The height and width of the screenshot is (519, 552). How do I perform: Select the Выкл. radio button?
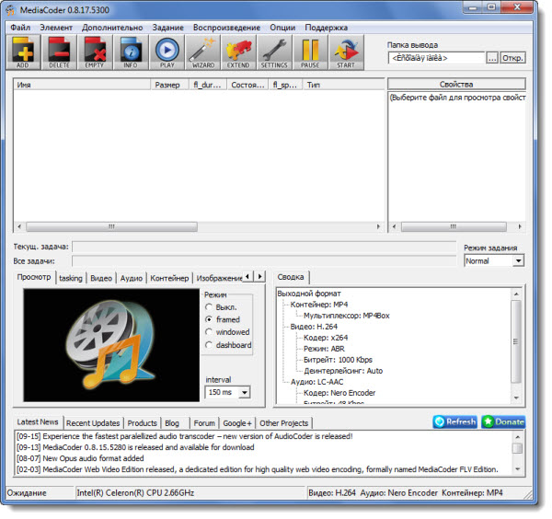pos(210,306)
